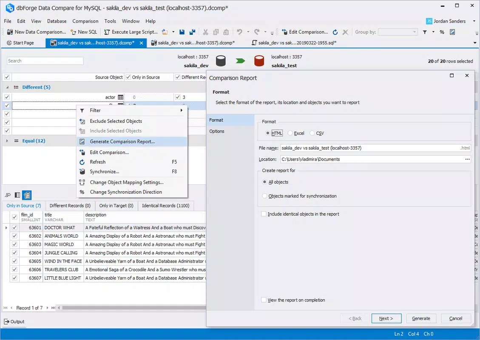Enable Include identical objects in the report
480x340 pixels.
click(264, 214)
